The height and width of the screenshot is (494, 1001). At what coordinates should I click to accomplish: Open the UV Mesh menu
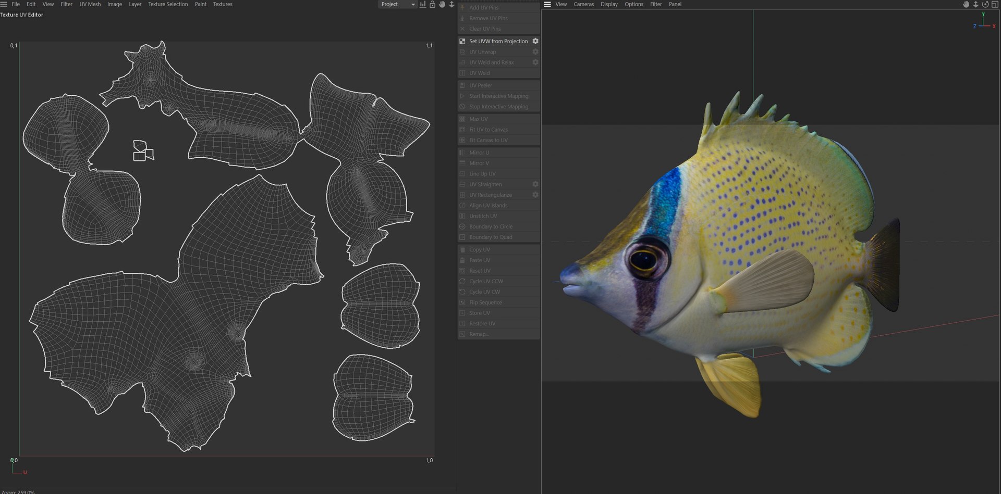(90, 4)
